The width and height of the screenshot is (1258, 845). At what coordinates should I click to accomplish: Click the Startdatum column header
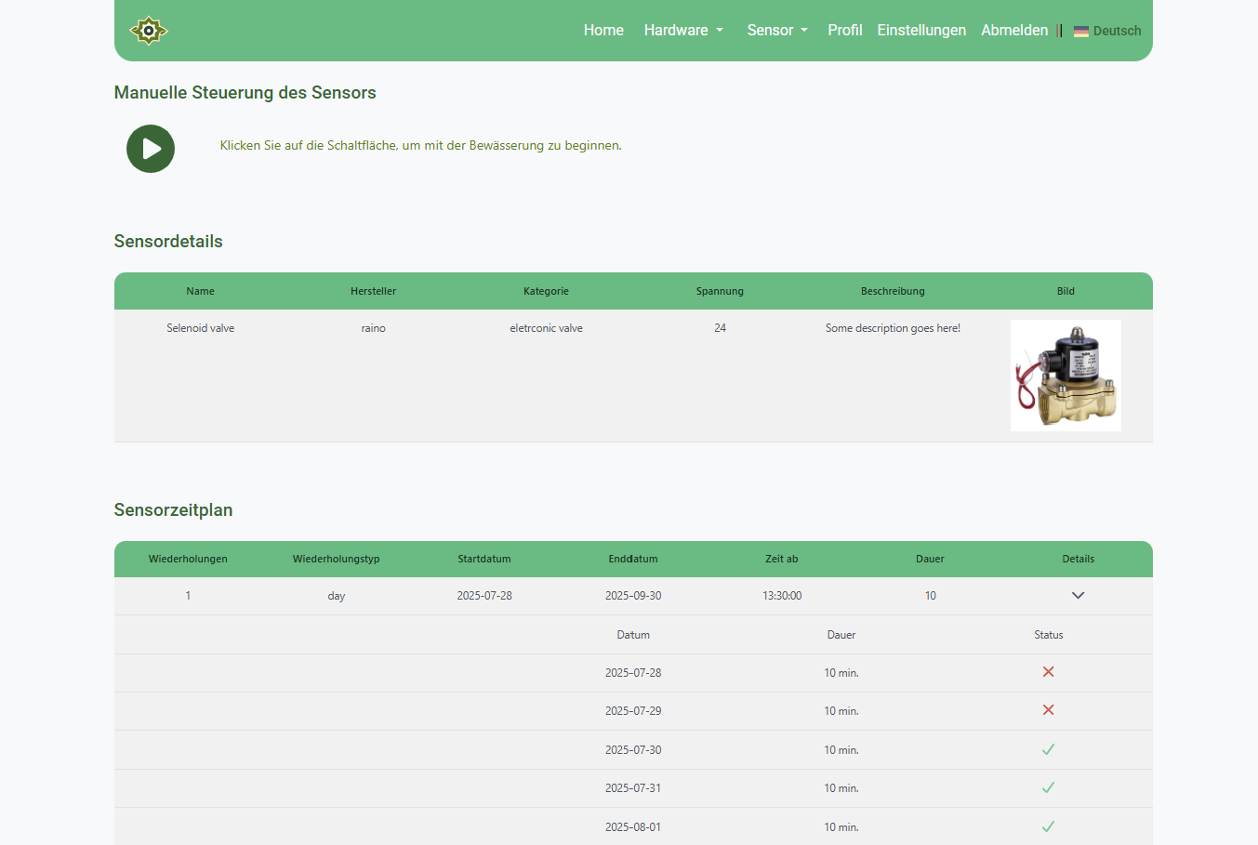483,559
